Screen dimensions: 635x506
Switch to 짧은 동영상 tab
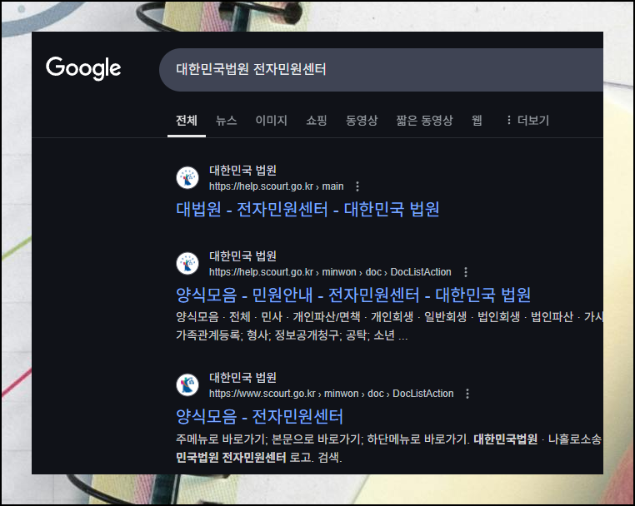tap(424, 120)
